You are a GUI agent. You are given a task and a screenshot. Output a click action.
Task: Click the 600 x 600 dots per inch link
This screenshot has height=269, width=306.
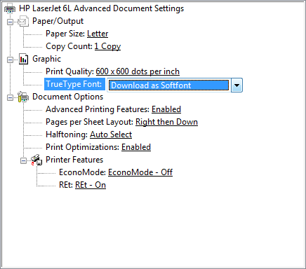(x=138, y=71)
